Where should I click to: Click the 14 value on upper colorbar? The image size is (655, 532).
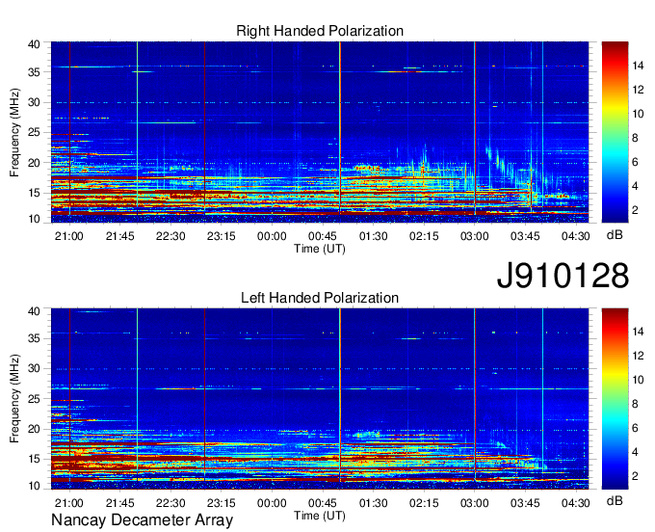tap(638, 66)
